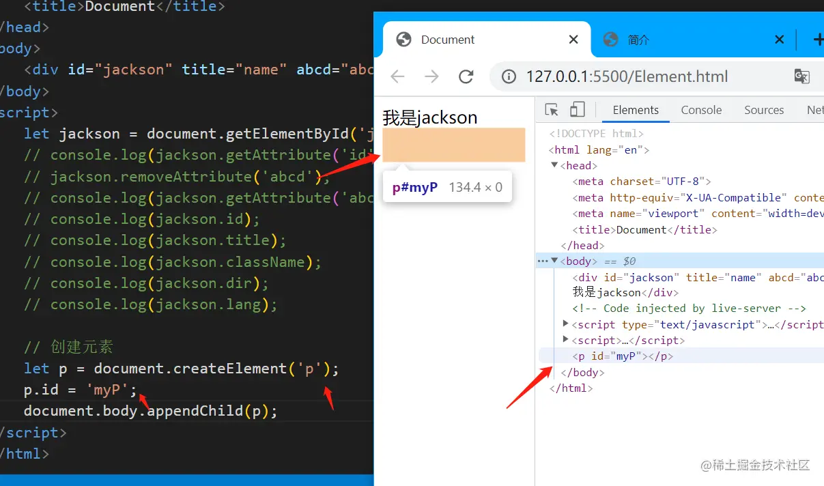Select the meta viewport row
The image size is (824, 486).
[x=697, y=214]
